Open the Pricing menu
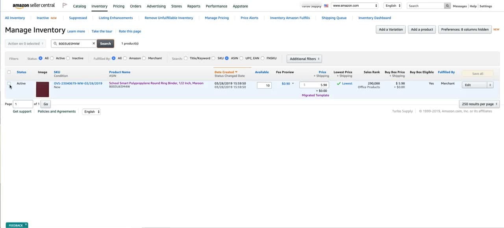The width and height of the screenshot is (504, 228). coord(119,6)
